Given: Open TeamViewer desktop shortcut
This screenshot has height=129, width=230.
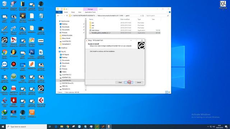Looking at the screenshot, I should point(4,66).
